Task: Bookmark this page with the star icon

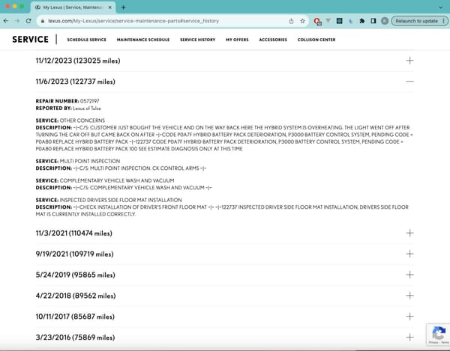Action: [302, 21]
